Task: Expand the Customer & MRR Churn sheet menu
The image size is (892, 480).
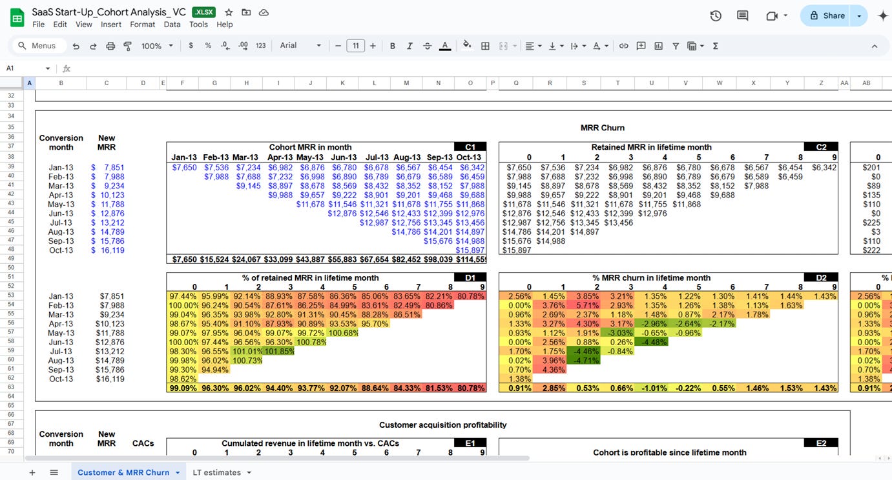Action: click(x=177, y=472)
